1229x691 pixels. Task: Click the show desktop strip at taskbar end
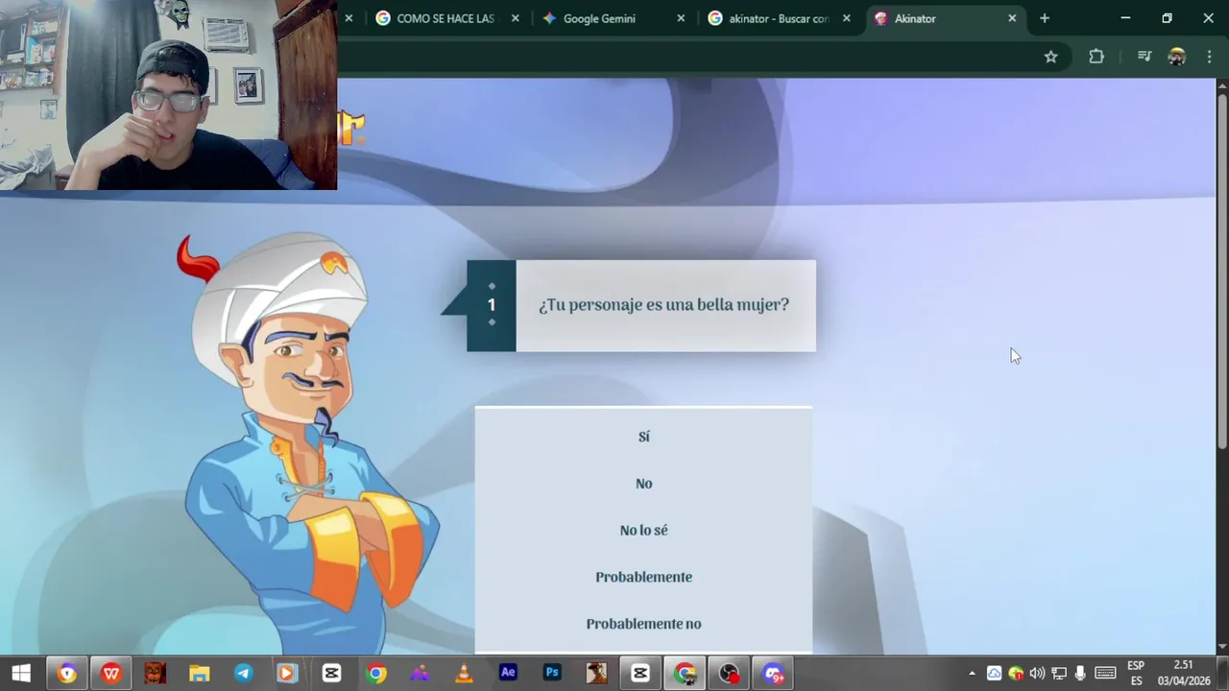1226,674
